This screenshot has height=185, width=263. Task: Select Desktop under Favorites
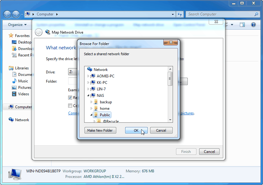(21, 42)
